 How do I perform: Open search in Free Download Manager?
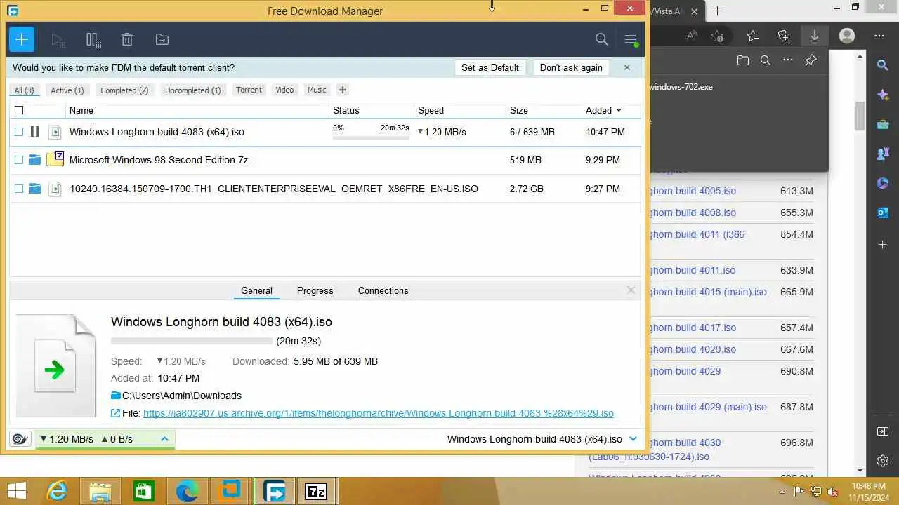tap(602, 40)
